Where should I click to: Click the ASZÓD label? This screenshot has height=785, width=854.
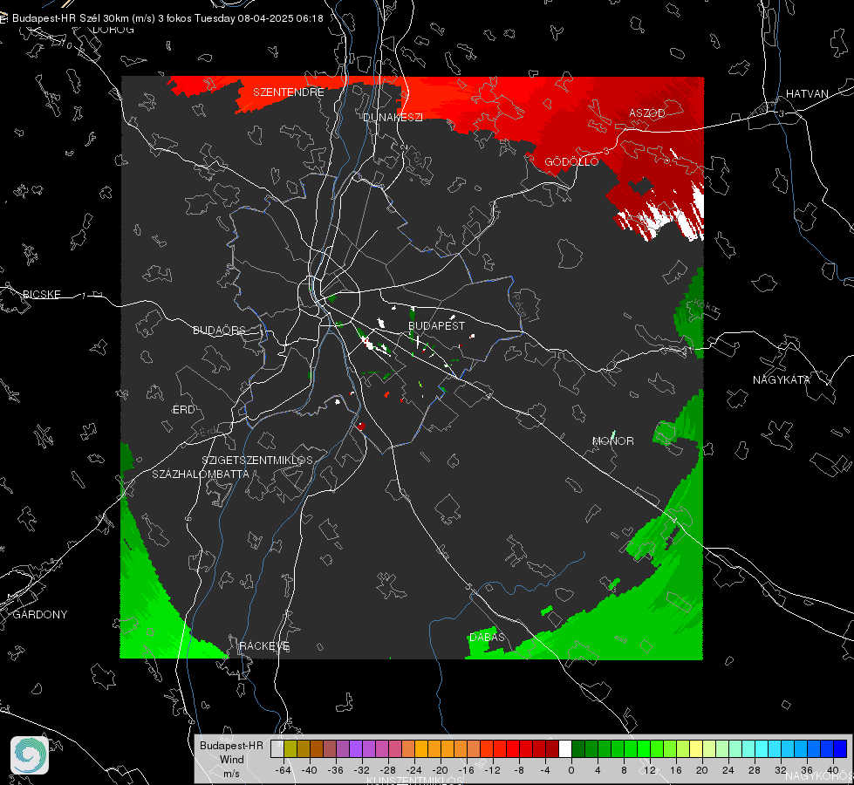coord(647,113)
